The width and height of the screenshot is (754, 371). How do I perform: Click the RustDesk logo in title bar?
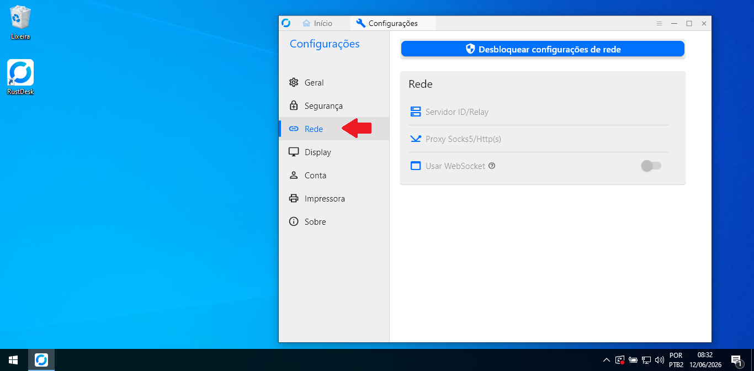click(x=286, y=23)
